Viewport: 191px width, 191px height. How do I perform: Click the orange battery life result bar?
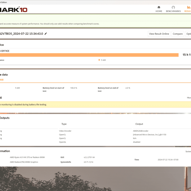click(89, 55)
